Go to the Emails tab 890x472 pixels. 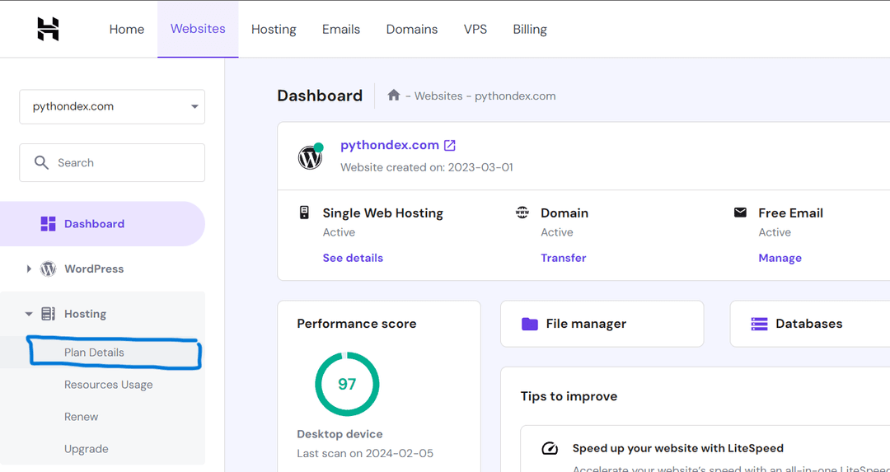(341, 29)
